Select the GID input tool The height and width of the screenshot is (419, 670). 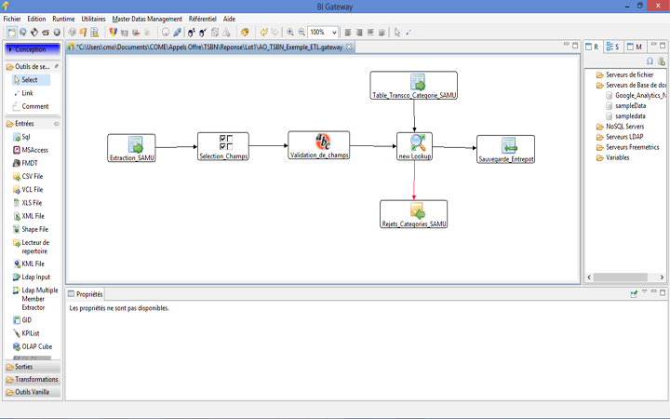[x=22, y=319]
